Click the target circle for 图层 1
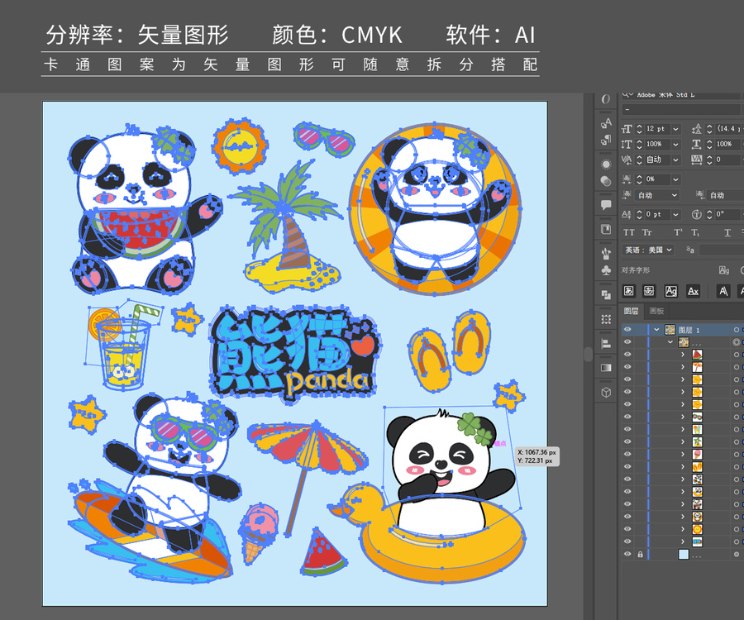744x620 pixels. click(737, 330)
